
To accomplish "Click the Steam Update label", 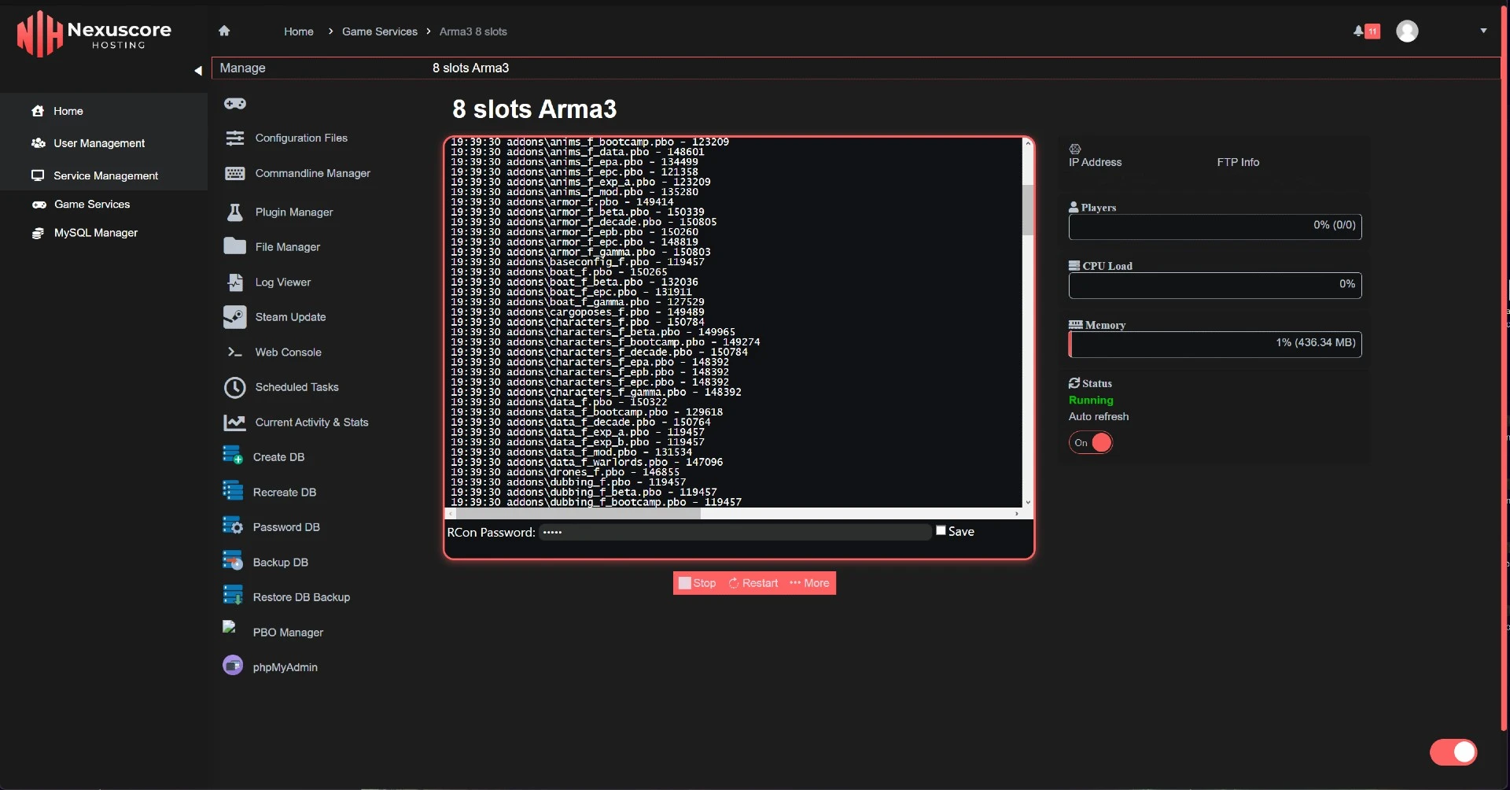I will click(290, 317).
